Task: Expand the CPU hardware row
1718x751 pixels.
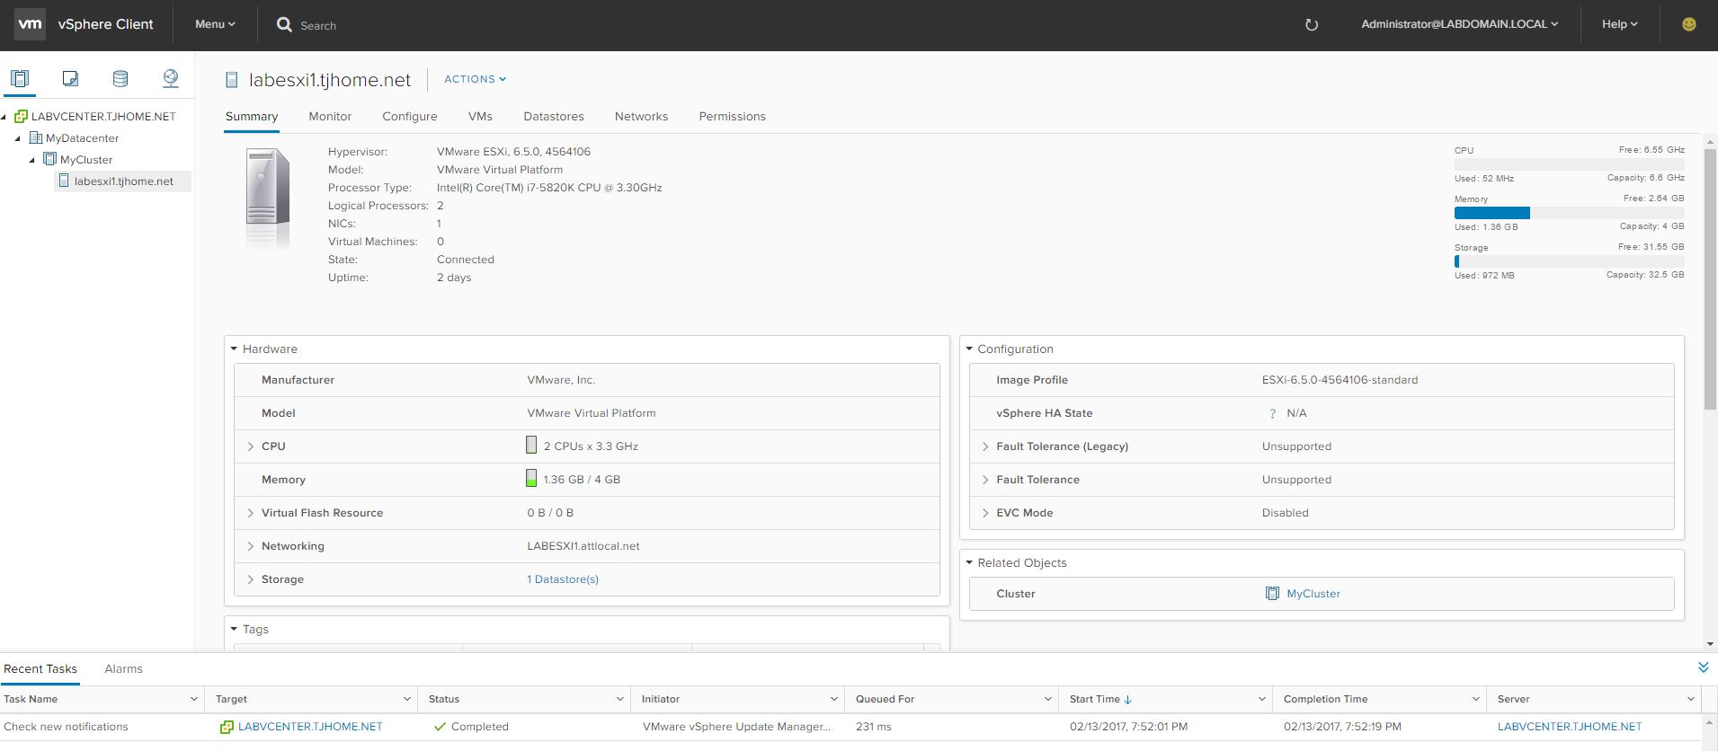Action: [250, 446]
